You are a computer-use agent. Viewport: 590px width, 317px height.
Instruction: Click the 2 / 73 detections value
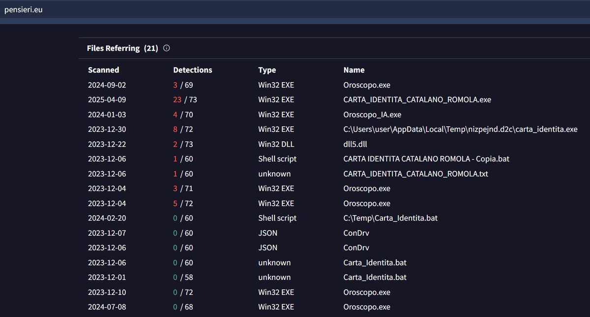(x=183, y=144)
